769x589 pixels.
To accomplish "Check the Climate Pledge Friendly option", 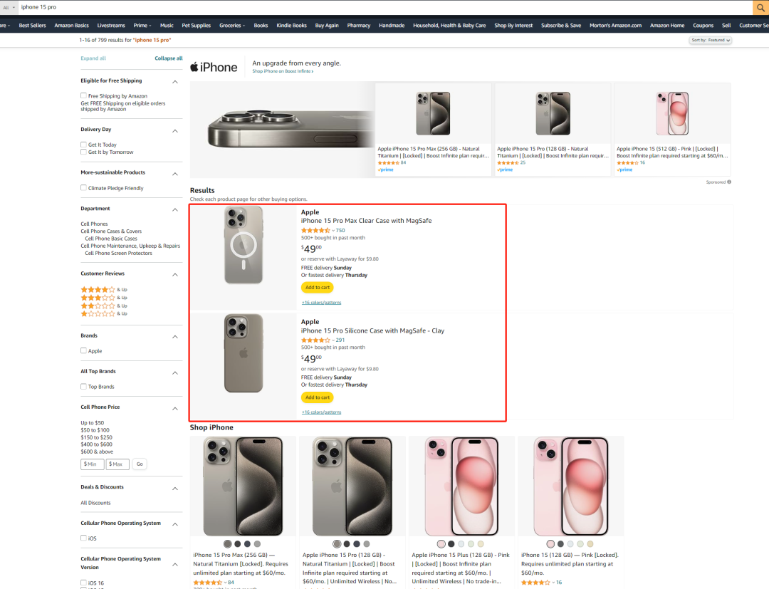I will click(x=84, y=188).
